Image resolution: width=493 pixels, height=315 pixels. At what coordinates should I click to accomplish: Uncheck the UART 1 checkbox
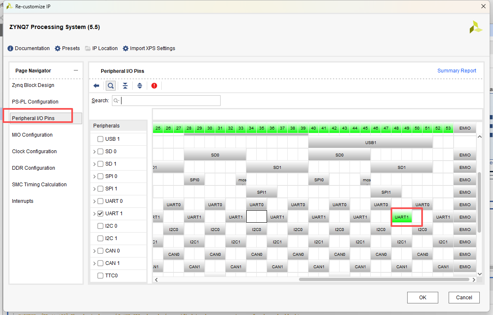[x=100, y=214]
